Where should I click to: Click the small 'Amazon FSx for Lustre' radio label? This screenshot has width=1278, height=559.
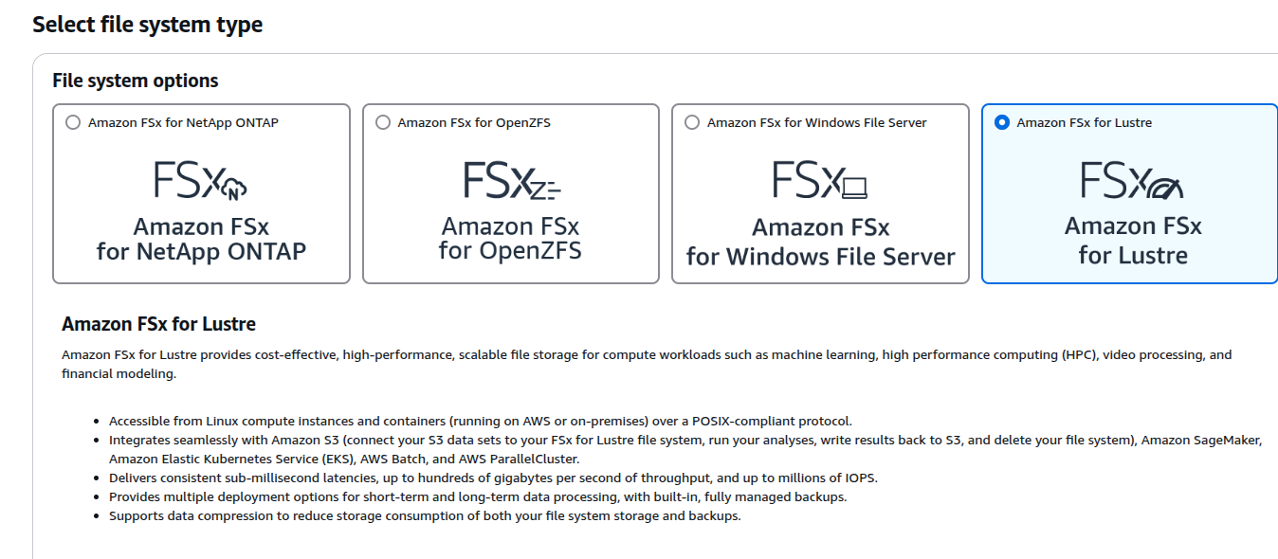[x=1085, y=122]
